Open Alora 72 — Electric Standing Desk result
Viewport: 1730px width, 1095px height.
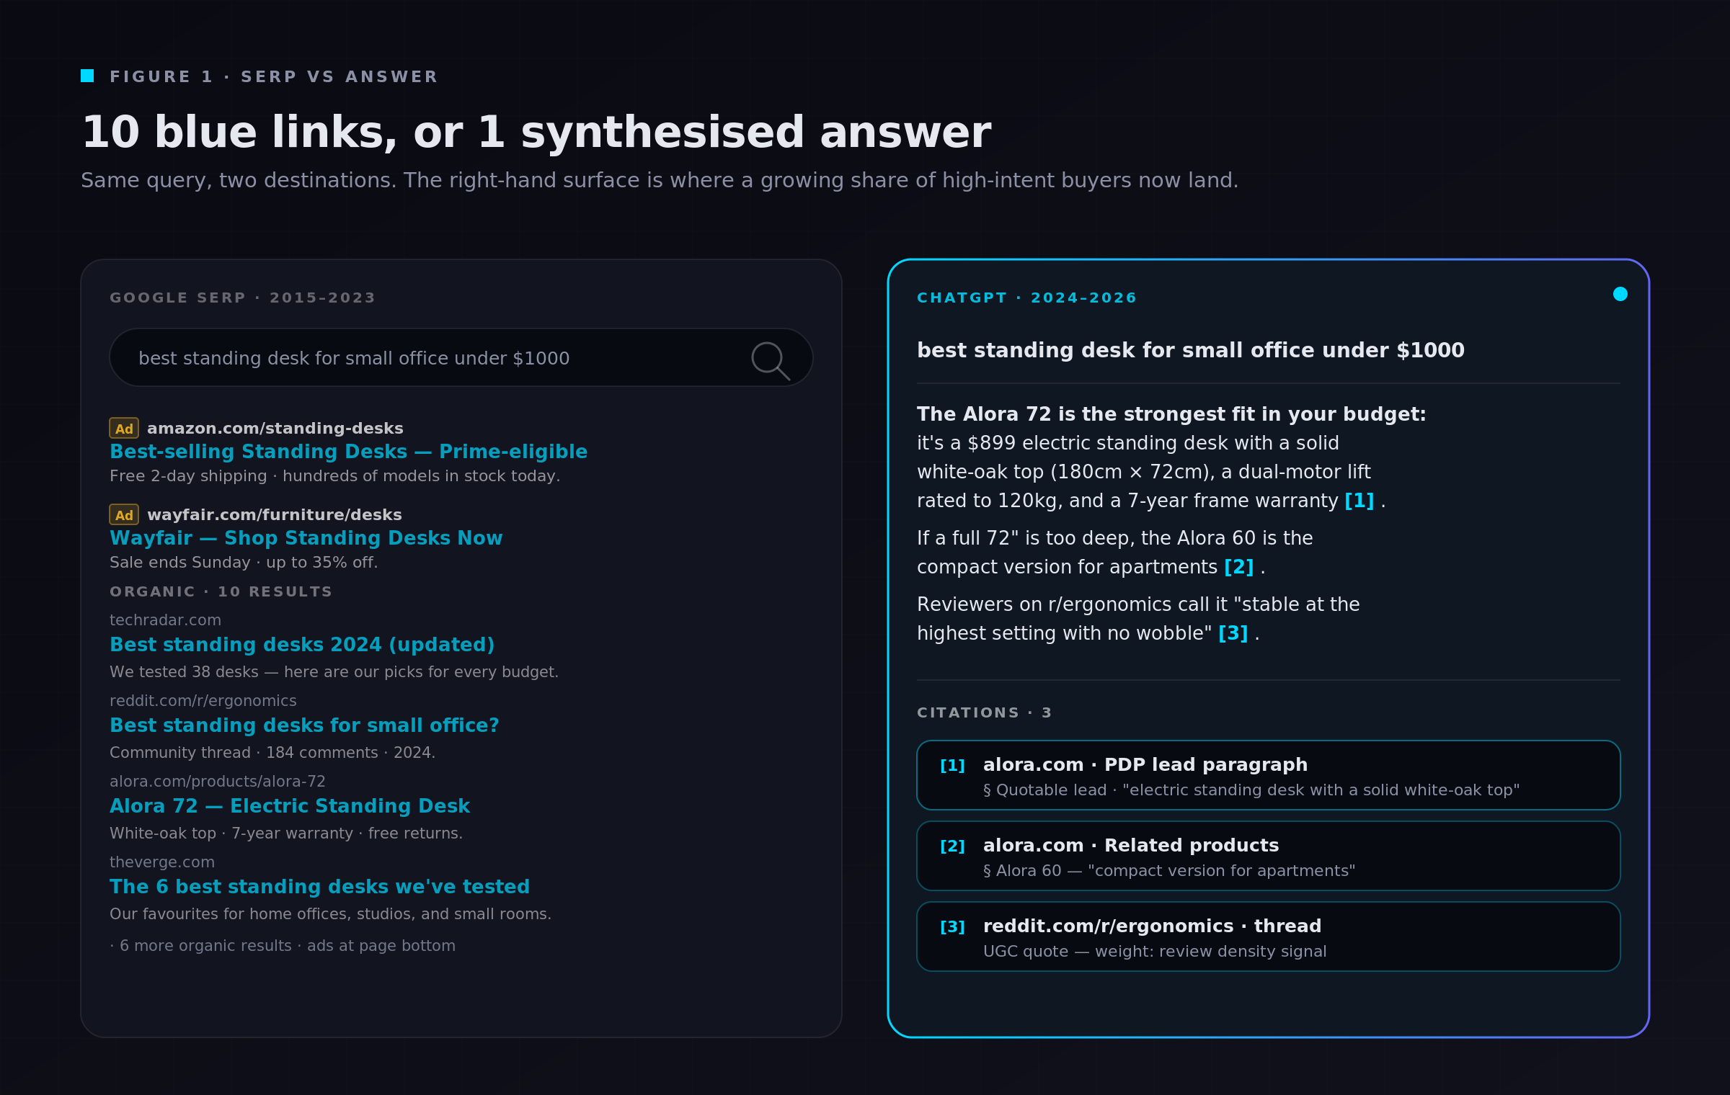coord(290,806)
